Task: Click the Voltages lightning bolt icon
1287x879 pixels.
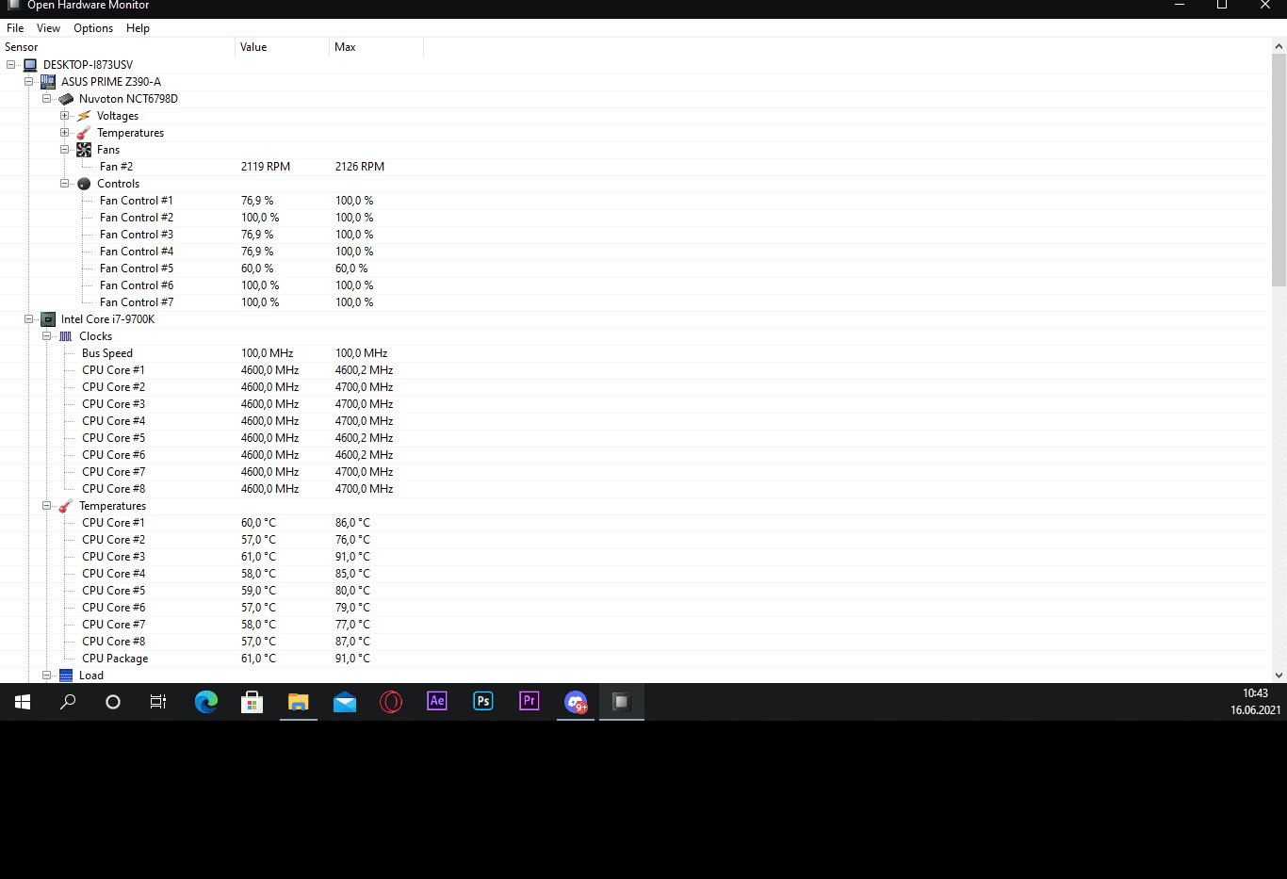Action: [x=84, y=116]
